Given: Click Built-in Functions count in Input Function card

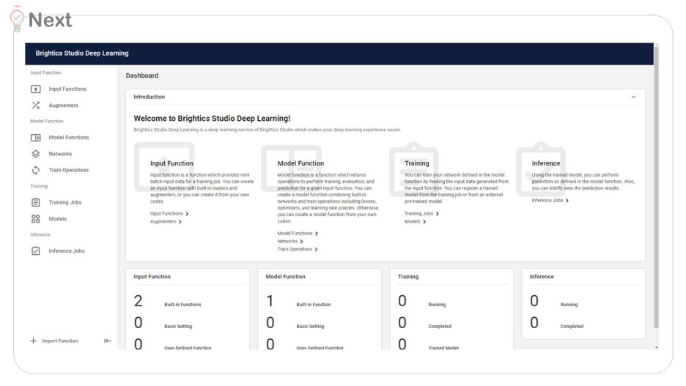Looking at the screenshot, I should (139, 301).
